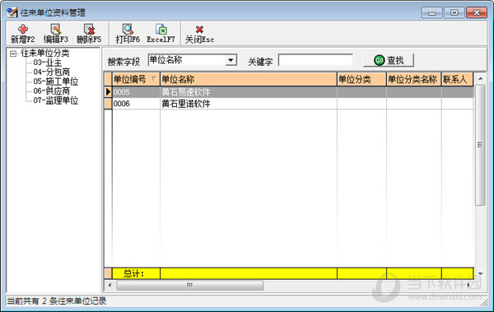Click the 关闭Esc close icon
Screen dimensions: 494x312
[x=199, y=30]
